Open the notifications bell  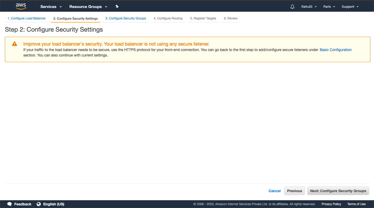(x=292, y=6)
